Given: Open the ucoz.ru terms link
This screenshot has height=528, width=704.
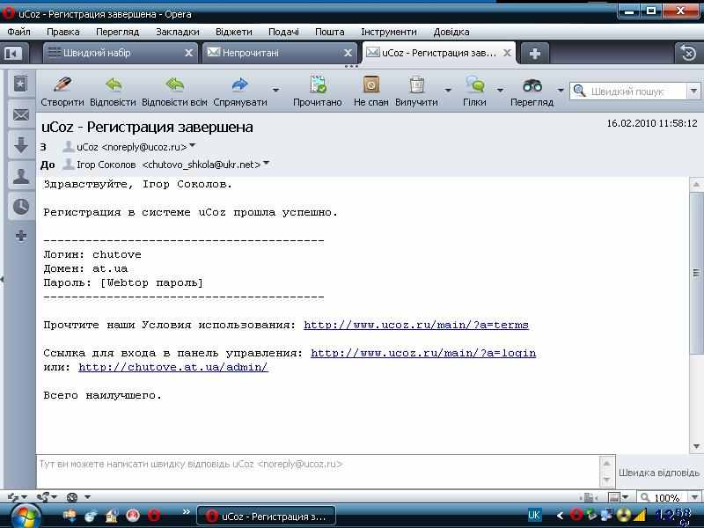Looking at the screenshot, I should pyautogui.click(x=416, y=325).
